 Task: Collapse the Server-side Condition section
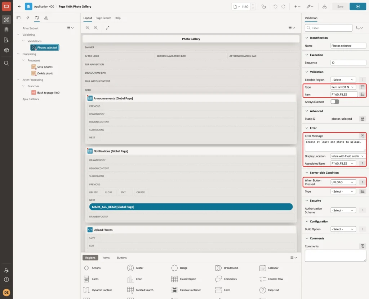click(x=306, y=172)
